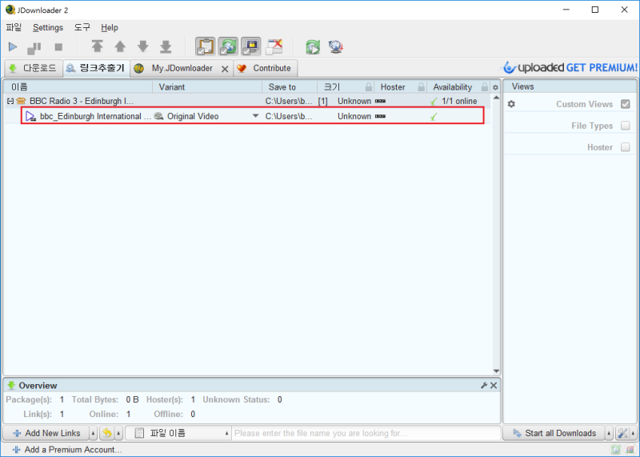Click the yellow undo arrow button
The width and height of the screenshot is (640, 457).
(107, 433)
